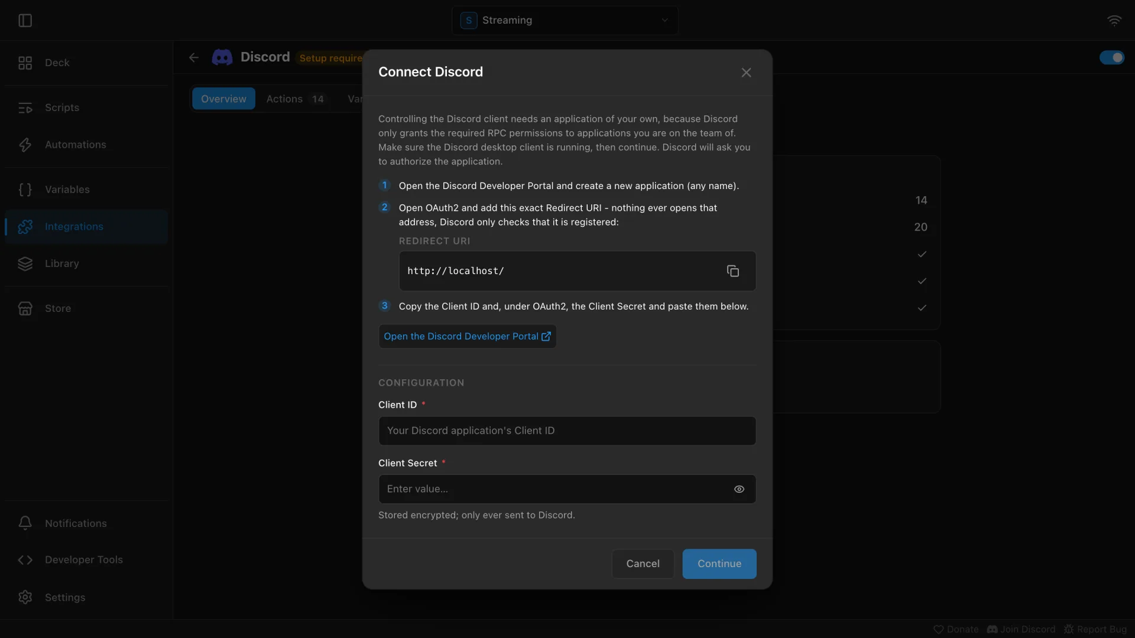Go to Automations lightning icon
This screenshot has height=638, width=1135.
25,145
